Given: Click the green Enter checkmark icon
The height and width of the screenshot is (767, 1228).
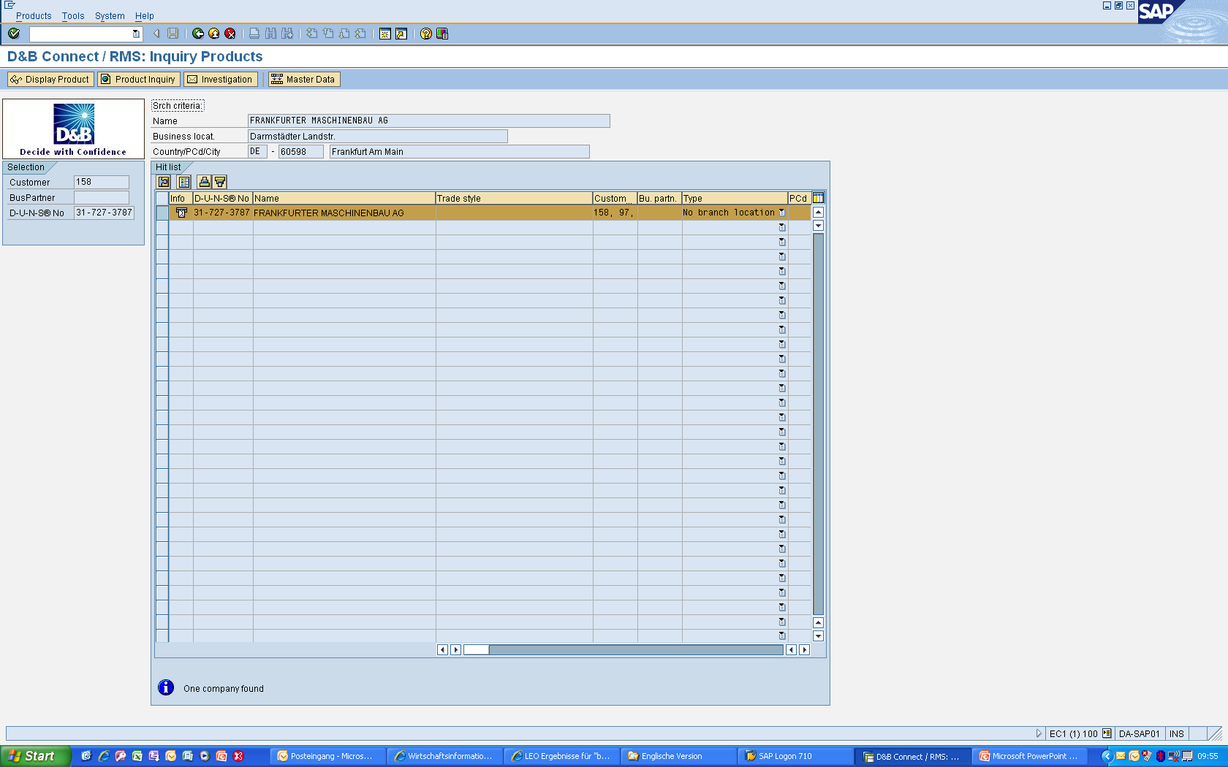Looking at the screenshot, I should click(14, 34).
